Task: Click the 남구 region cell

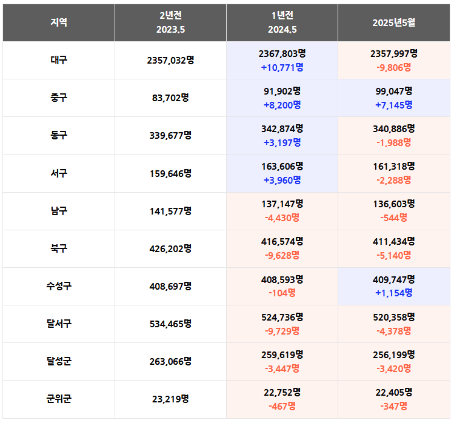Action: (x=59, y=211)
